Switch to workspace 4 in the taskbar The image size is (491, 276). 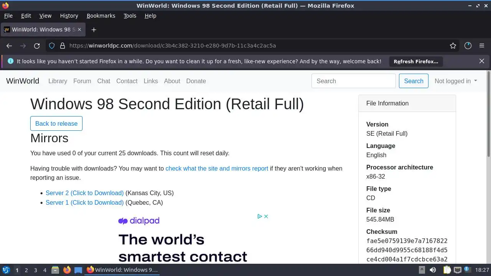(x=44, y=270)
